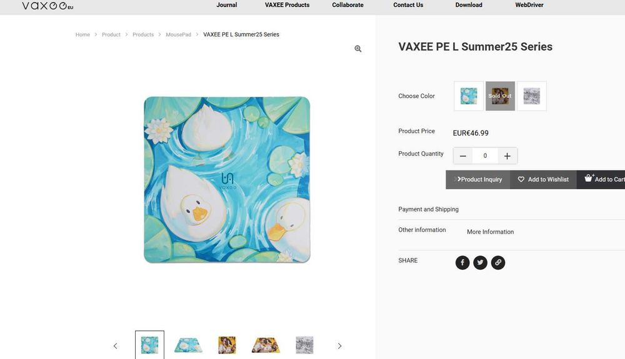Click the VAXEE EU logo

tap(47, 6)
